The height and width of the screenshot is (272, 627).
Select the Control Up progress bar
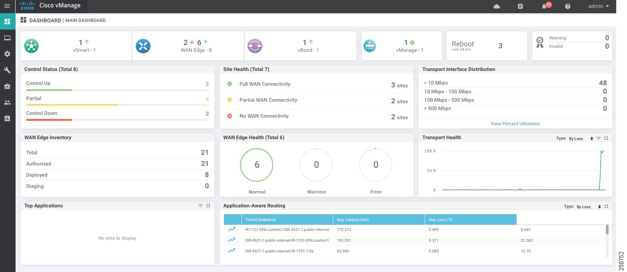point(118,90)
